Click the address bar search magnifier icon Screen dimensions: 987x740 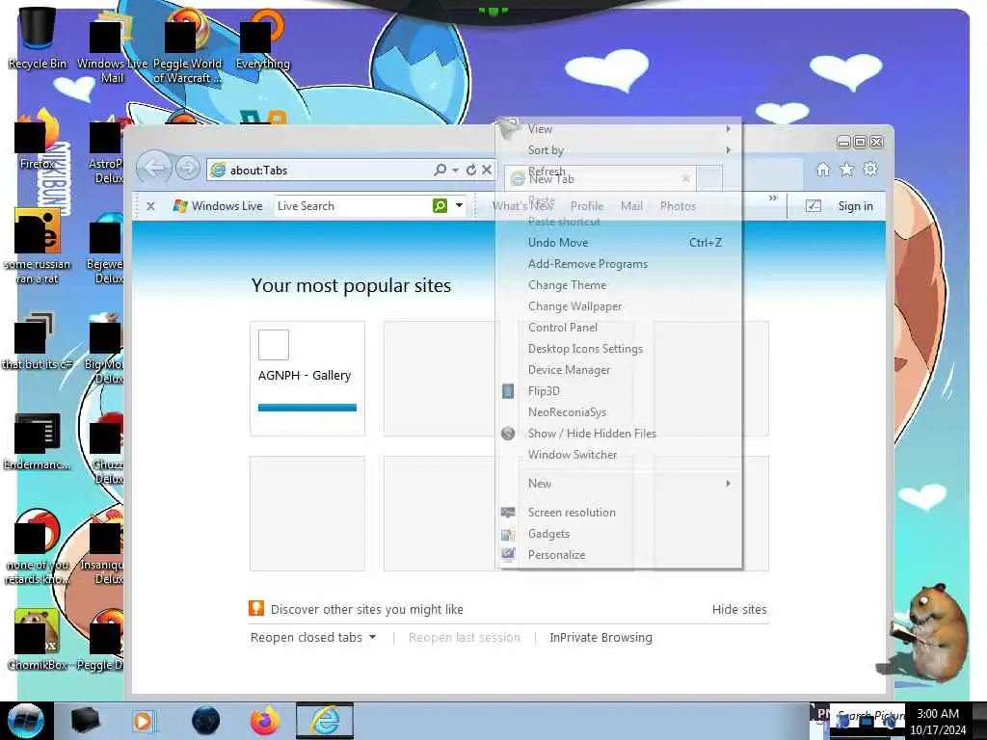(440, 170)
